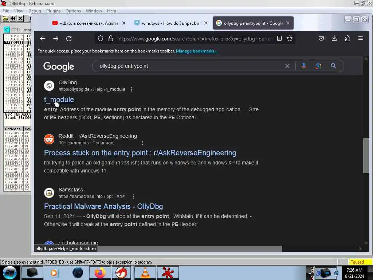
Task: Open the Help menu in OllyDbg
Action: tap(111, 11)
